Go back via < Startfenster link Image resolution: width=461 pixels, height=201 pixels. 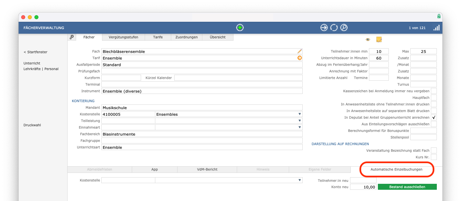(35, 52)
